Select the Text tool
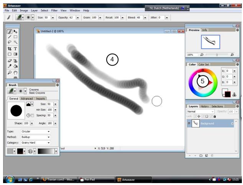Image resolution: width=243 pixels, height=185 pixels. [x=15, y=49]
